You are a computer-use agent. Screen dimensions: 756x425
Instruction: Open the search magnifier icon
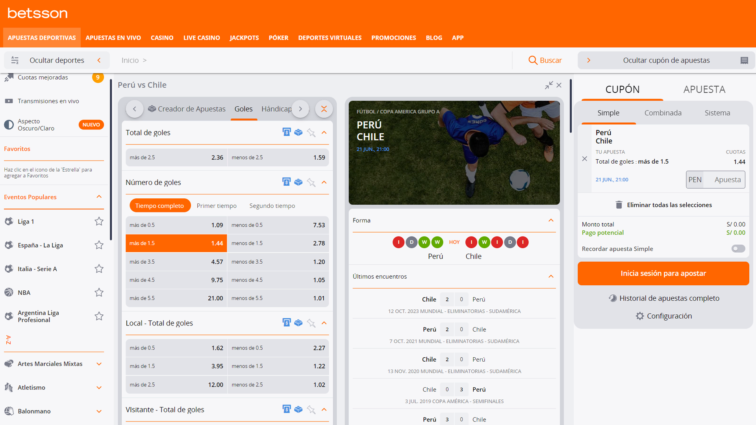533,60
